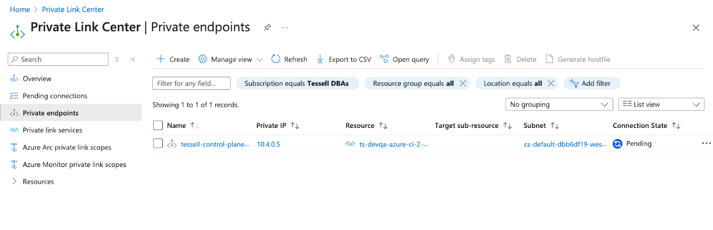Open the List view dropdown

click(661, 104)
